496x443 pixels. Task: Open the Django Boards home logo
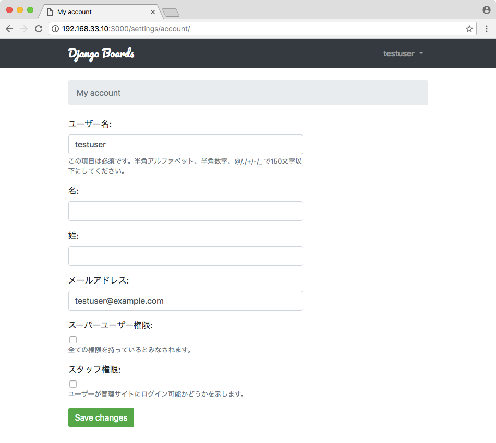click(101, 54)
